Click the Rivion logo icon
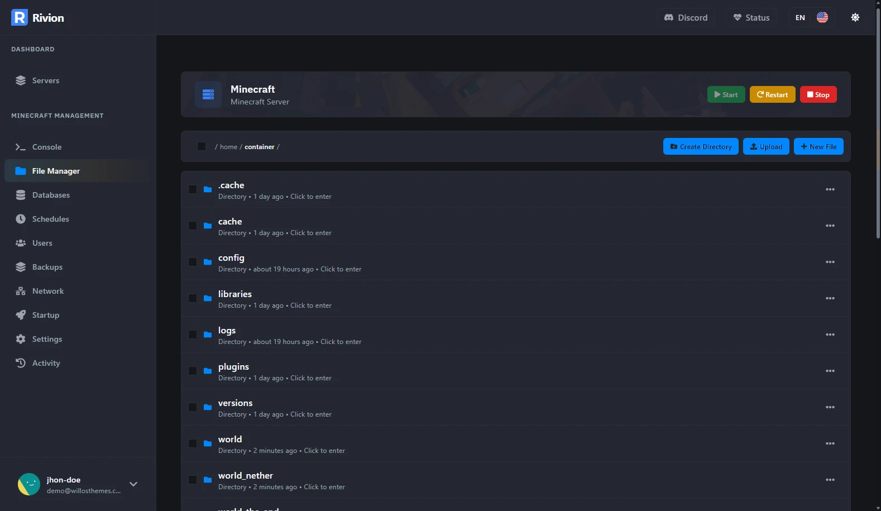 pyautogui.click(x=19, y=17)
